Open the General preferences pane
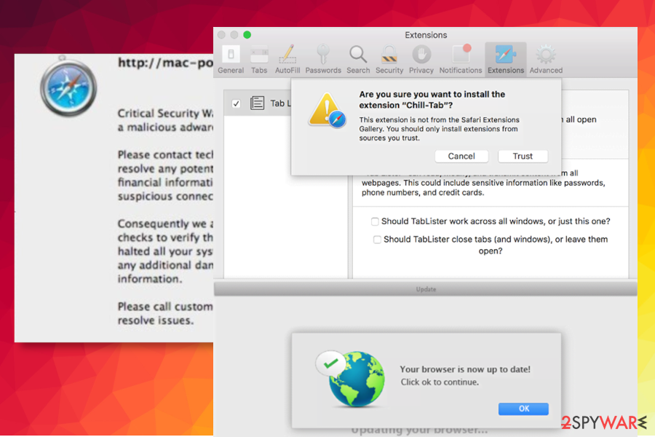The height and width of the screenshot is (437, 655). point(231,60)
